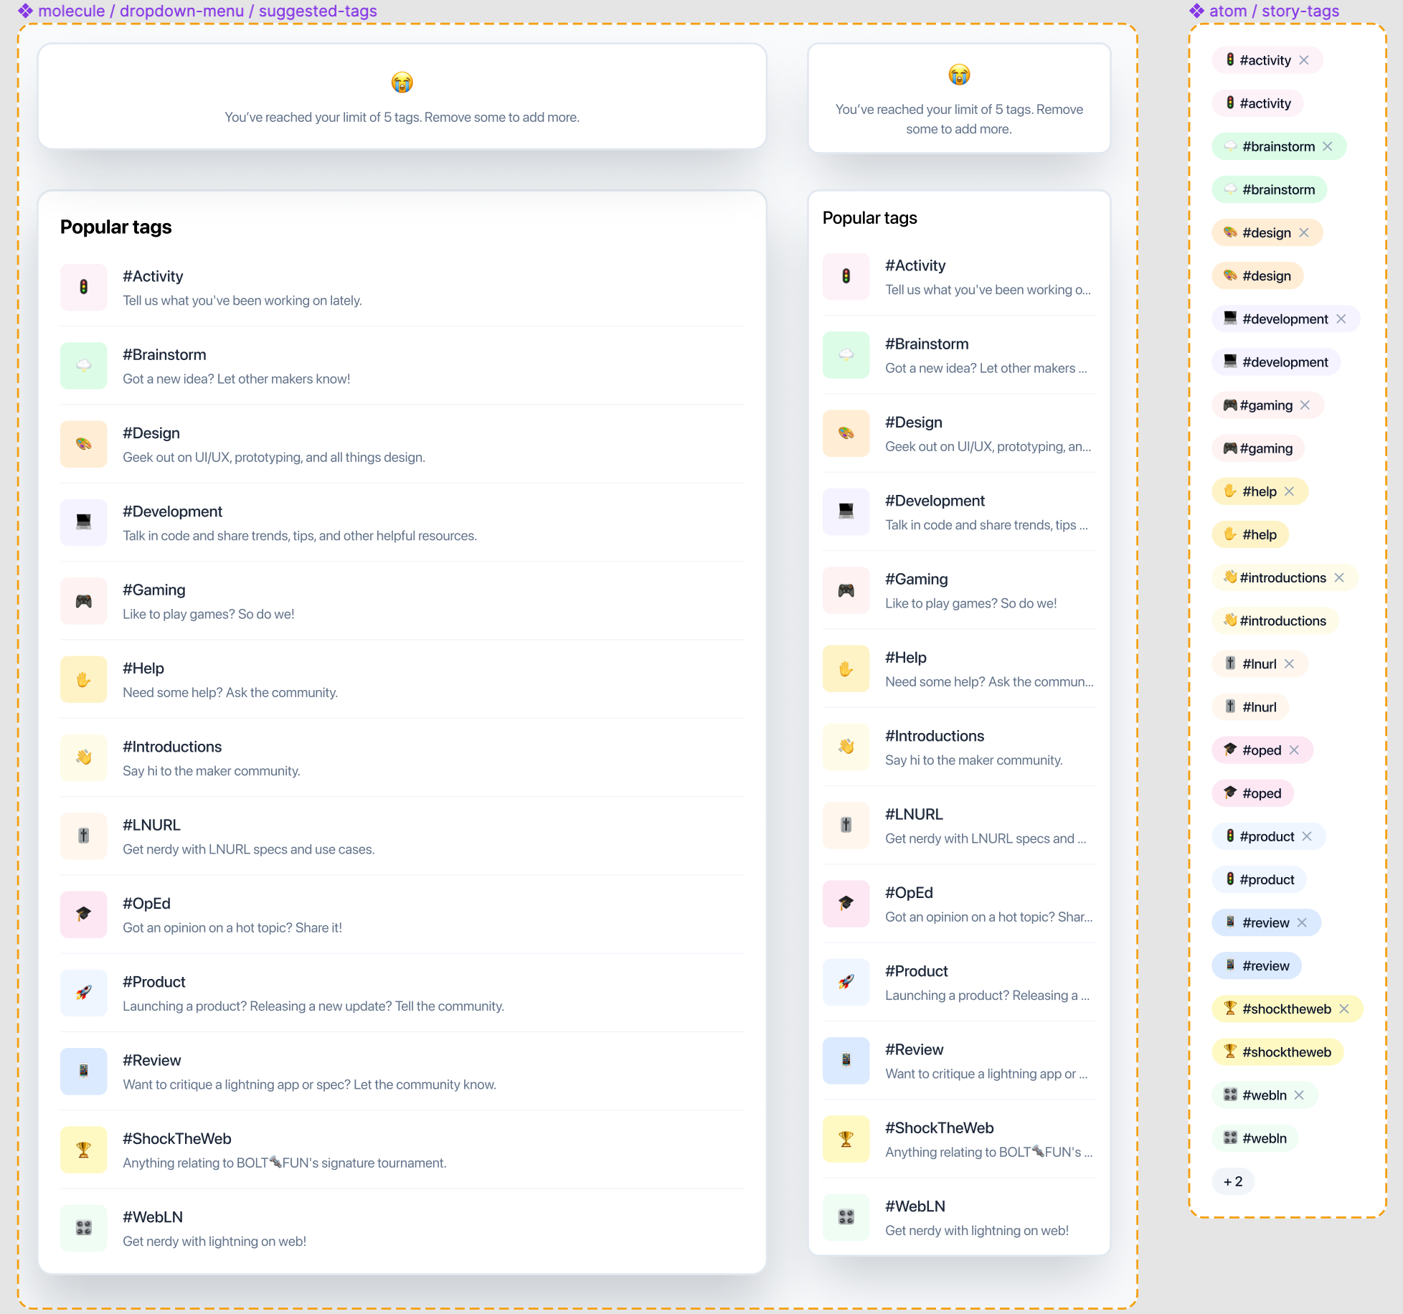
Task: Remove the #brainstorm tag with its X
Action: tap(1328, 146)
